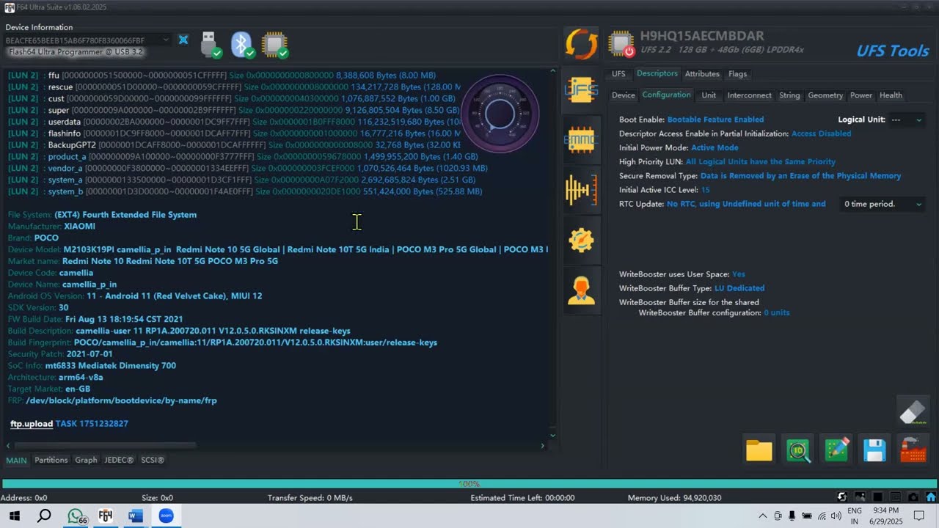Open the orange gear settings sidebar icon
Screen dimensions: 939x528
pyautogui.click(x=581, y=241)
